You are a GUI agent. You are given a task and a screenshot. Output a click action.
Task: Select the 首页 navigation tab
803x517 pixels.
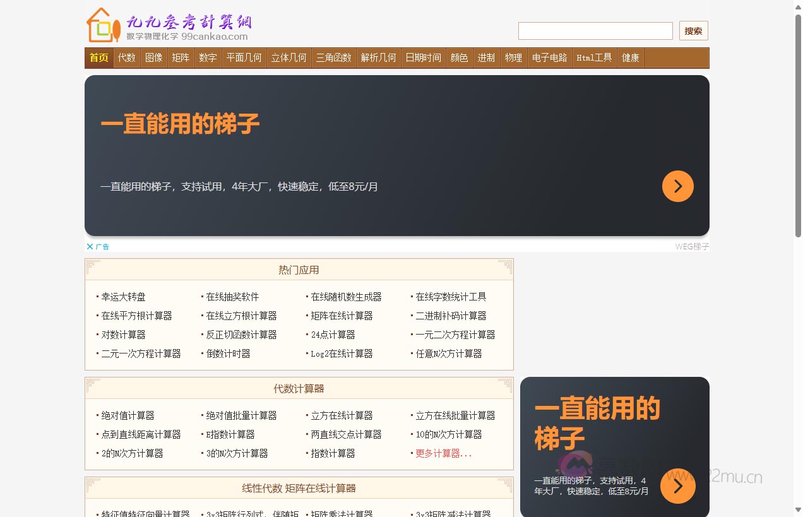pyautogui.click(x=98, y=57)
